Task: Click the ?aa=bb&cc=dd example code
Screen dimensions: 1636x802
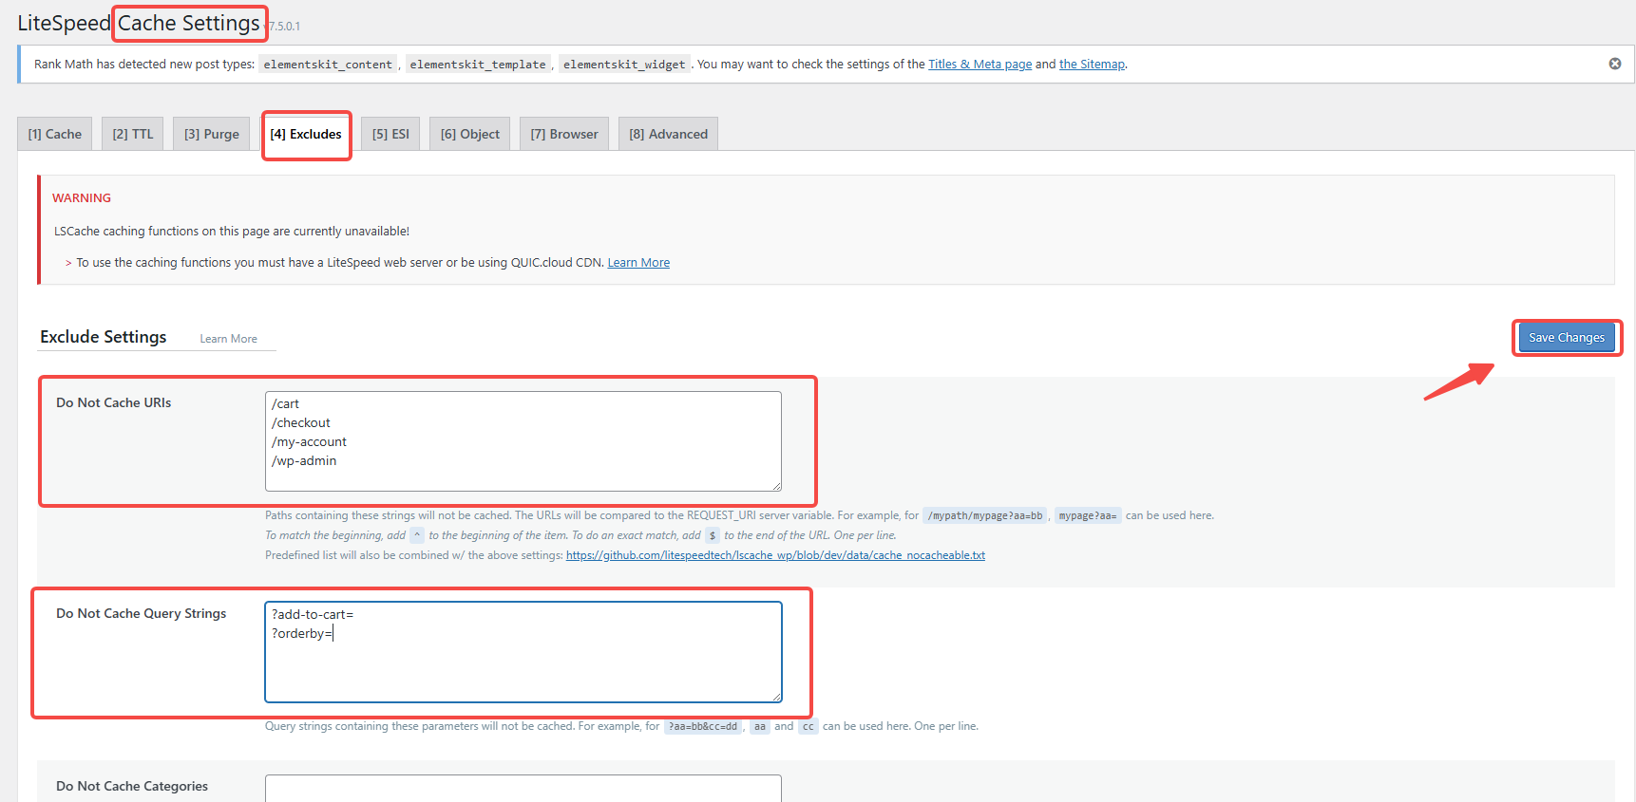Action: pos(703,726)
